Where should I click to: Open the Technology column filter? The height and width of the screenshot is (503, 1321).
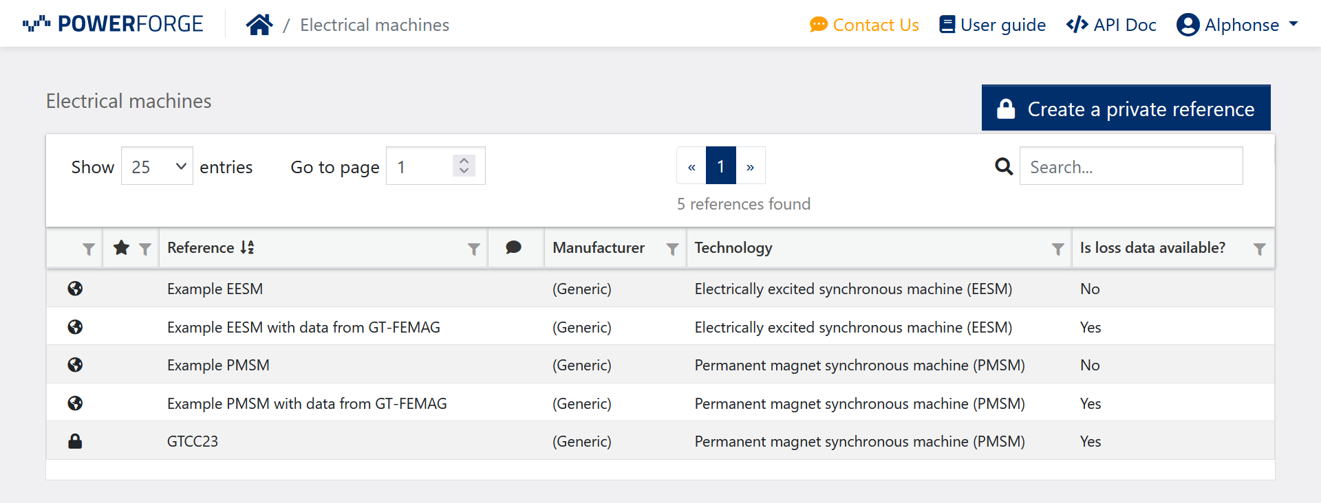coord(1057,249)
